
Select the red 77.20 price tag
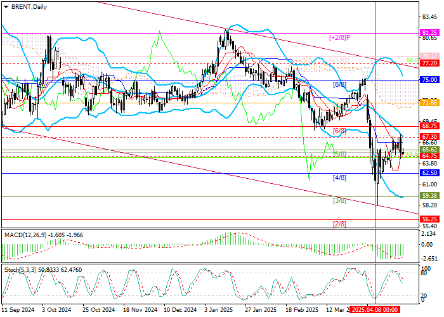pyautogui.click(x=429, y=63)
